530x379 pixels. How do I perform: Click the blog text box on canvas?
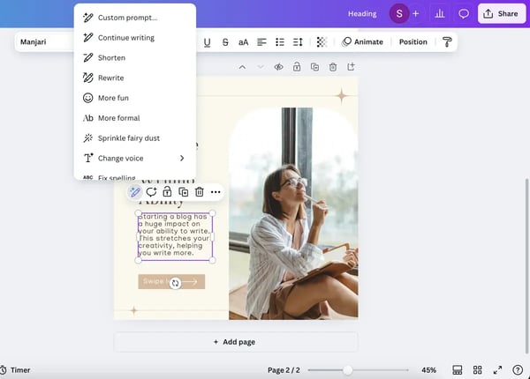[x=174, y=234]
